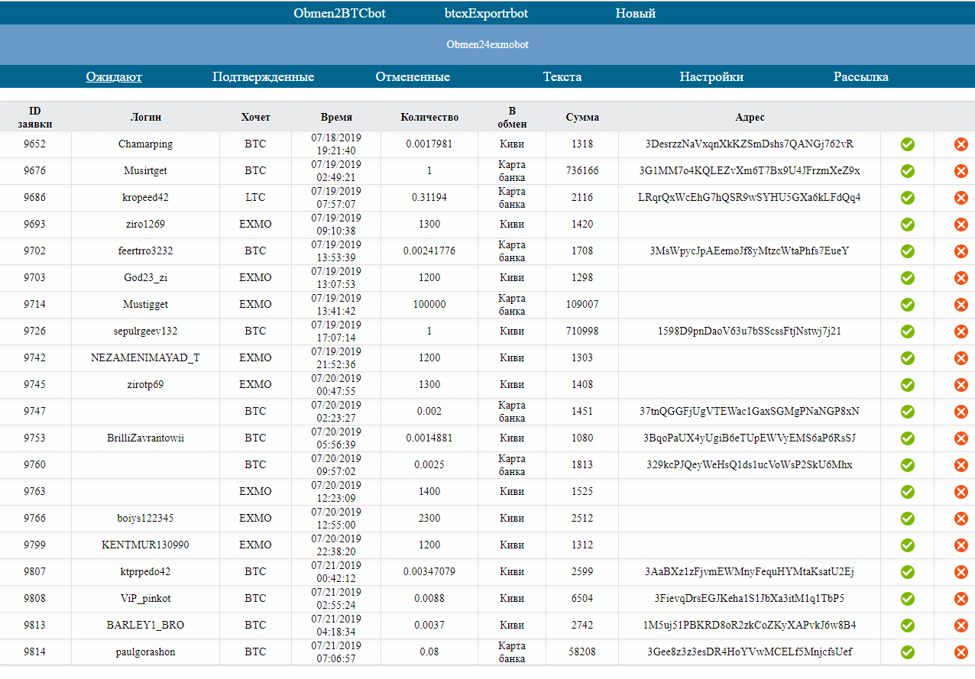Reject ziro1269 order 9693

[x=961, y=225]
